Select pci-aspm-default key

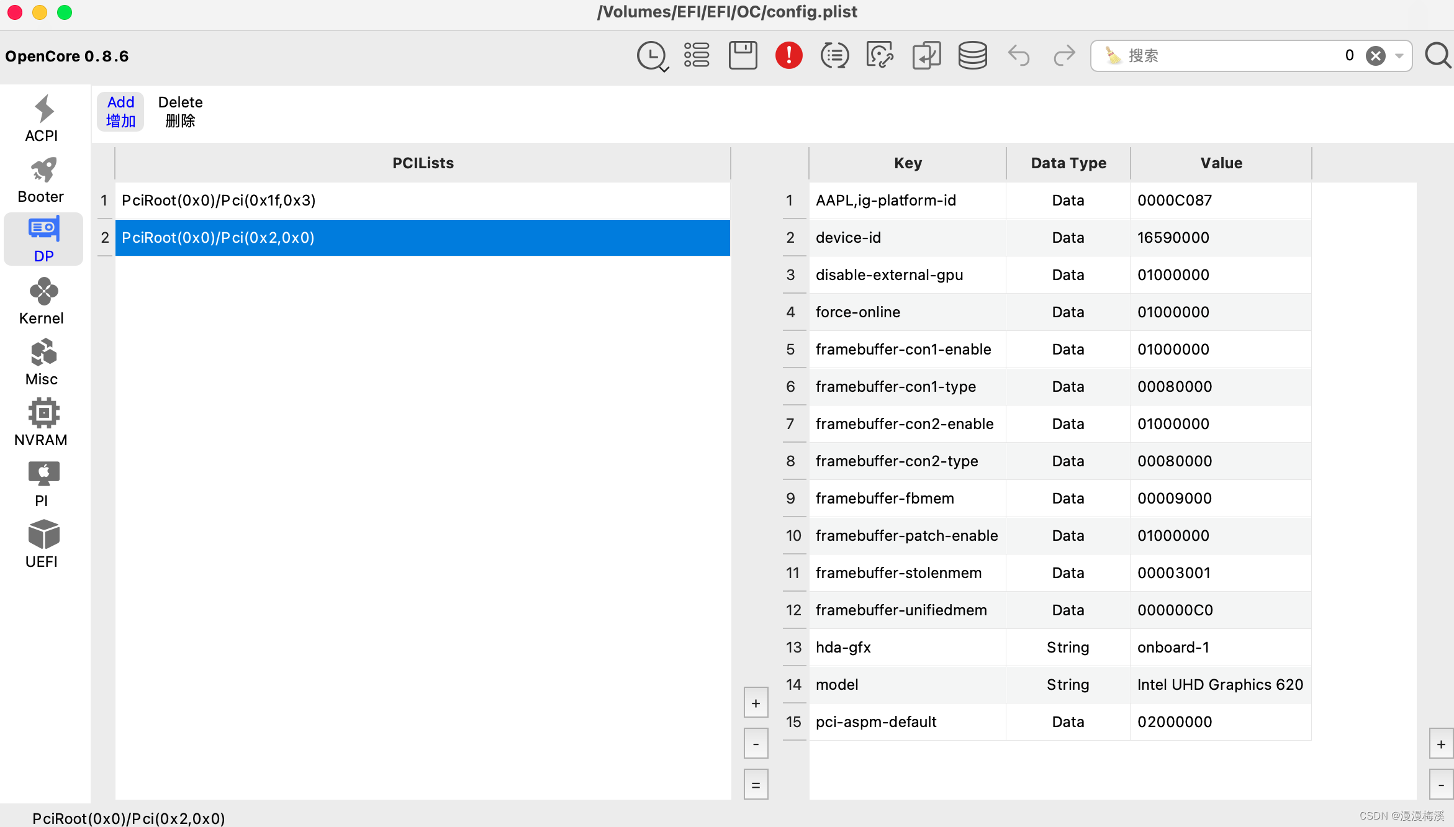point(908,722)
